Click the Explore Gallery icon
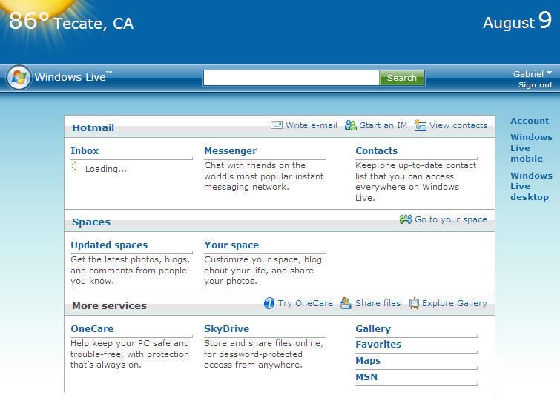Viewport: 560px width, 418px height. [414, 303]
